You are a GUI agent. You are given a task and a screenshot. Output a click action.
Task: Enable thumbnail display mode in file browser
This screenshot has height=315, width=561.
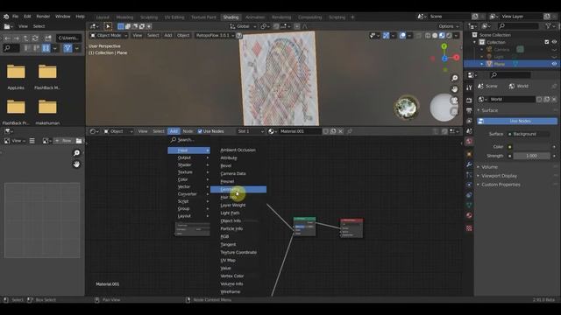[x=46, y=48]
